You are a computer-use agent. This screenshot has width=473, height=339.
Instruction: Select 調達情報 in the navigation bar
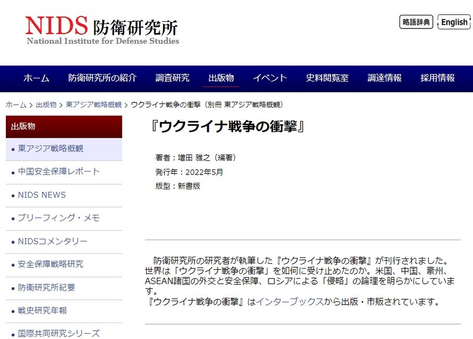384,78
